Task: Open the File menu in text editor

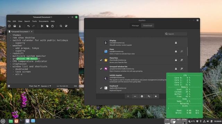Action: point(9,21)
